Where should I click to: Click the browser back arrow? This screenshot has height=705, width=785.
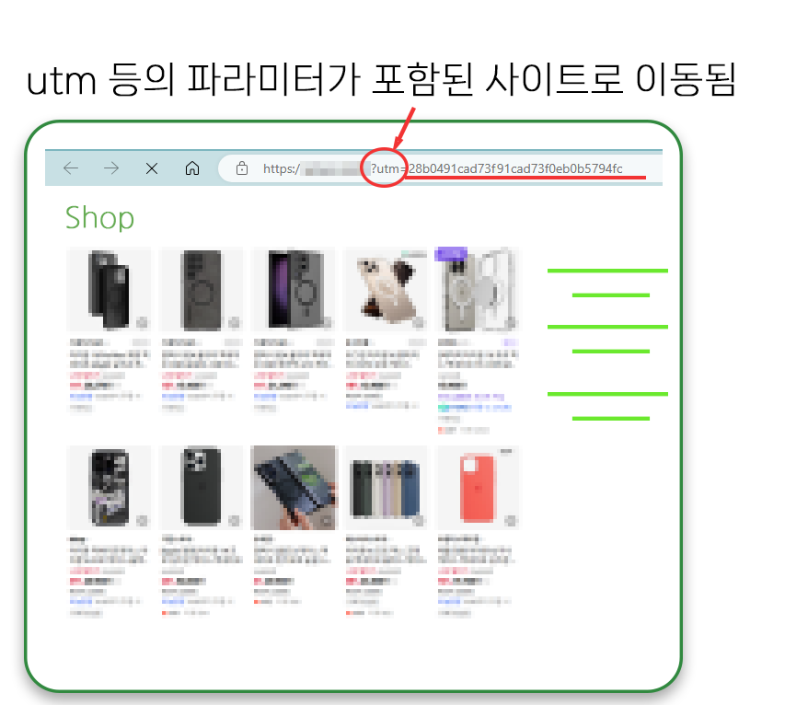[71, 168]
